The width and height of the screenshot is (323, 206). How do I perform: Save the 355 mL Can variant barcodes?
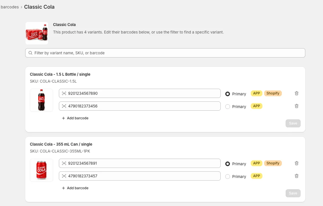[x=293, y=193]
